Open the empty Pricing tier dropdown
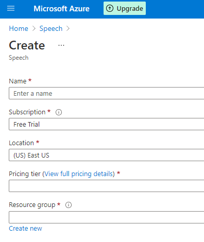 pyautogui.click(x=107, y=186)
